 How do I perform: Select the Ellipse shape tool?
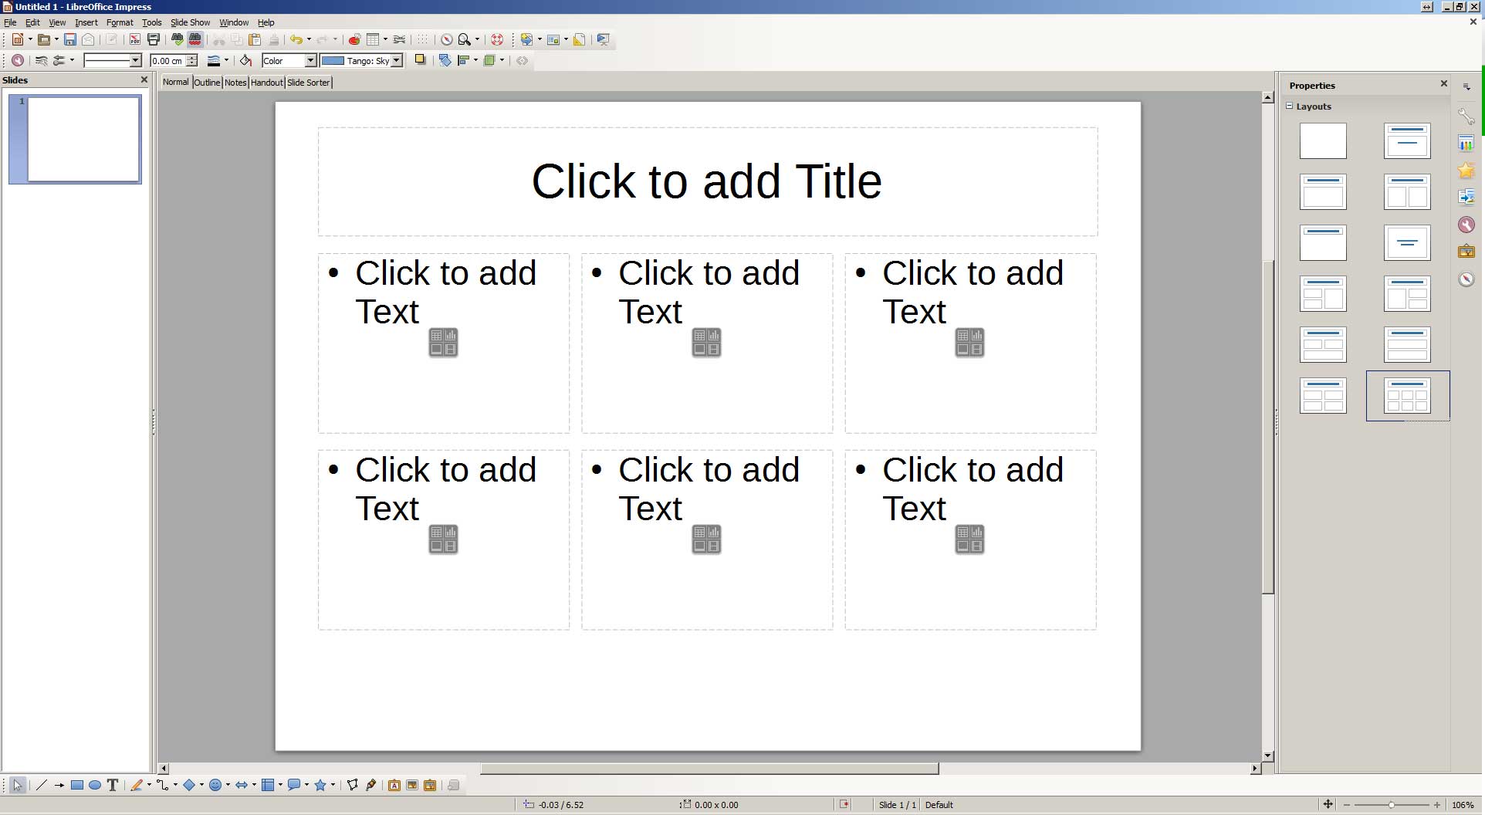pos(95,785)
